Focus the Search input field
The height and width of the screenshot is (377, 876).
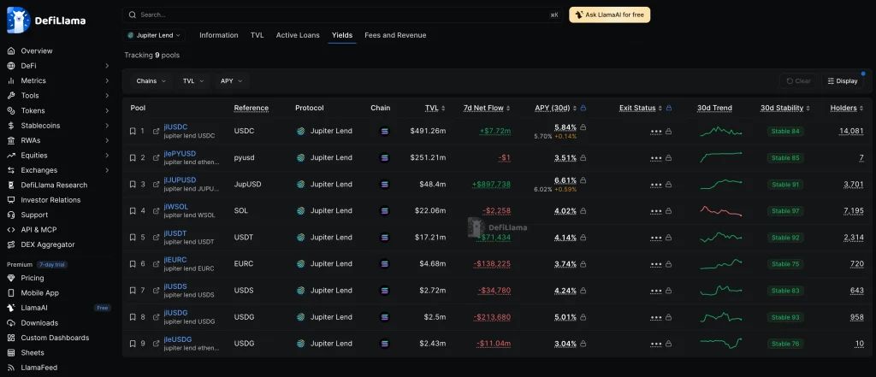[x=343, y=15]
